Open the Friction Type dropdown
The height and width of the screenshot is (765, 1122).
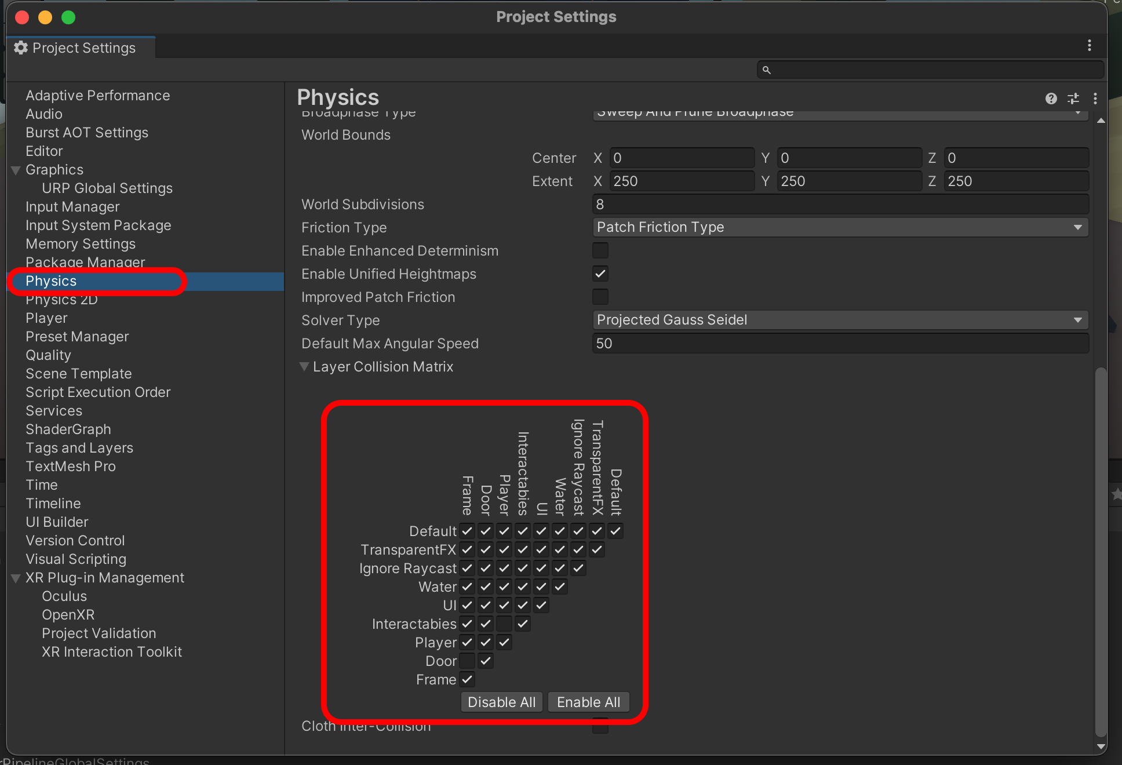point(840,227)
